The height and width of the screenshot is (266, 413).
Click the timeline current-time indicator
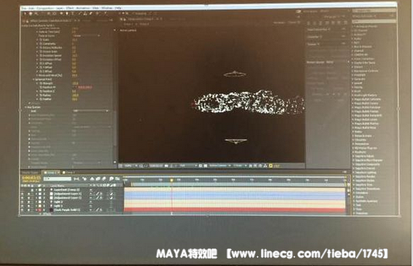[x=172, y=180]
